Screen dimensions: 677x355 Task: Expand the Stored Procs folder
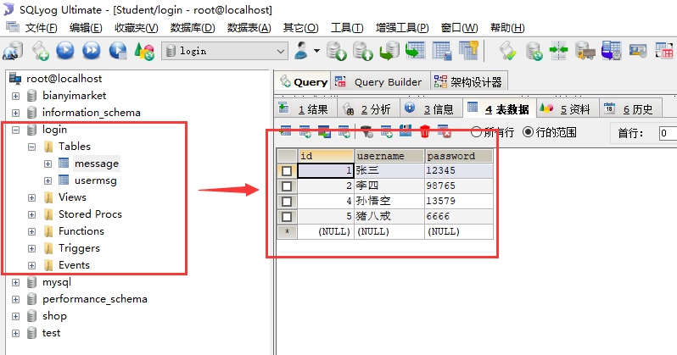32,215
